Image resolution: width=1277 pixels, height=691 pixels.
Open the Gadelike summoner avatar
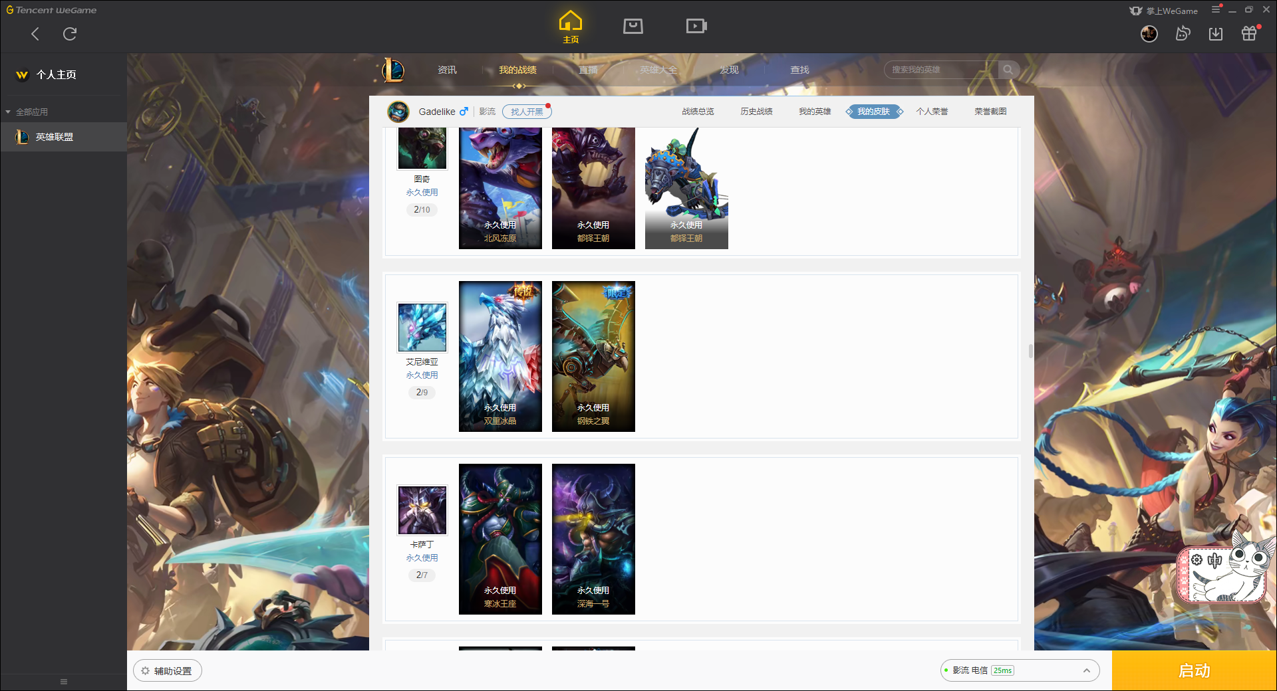(x=398, y=112)
